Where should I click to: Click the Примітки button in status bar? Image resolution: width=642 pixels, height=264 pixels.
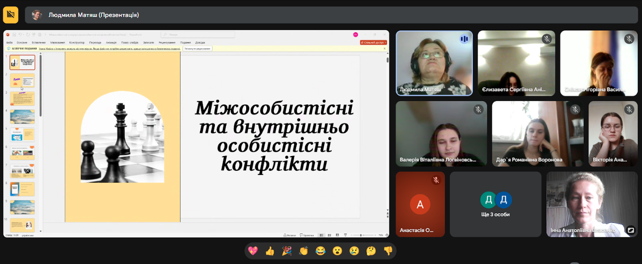point(307,235)
